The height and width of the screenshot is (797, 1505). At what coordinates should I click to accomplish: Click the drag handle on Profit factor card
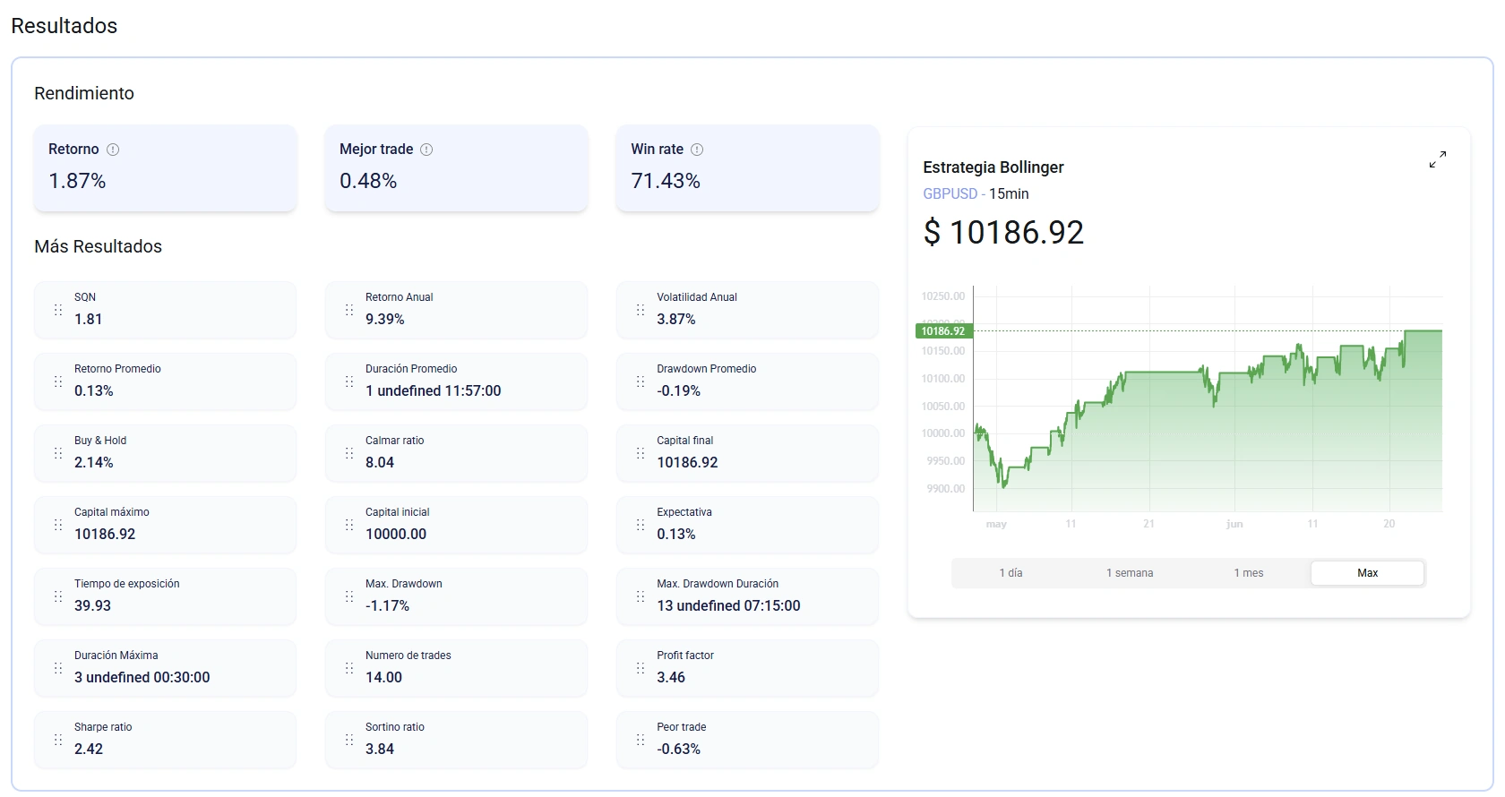point(641,668)
